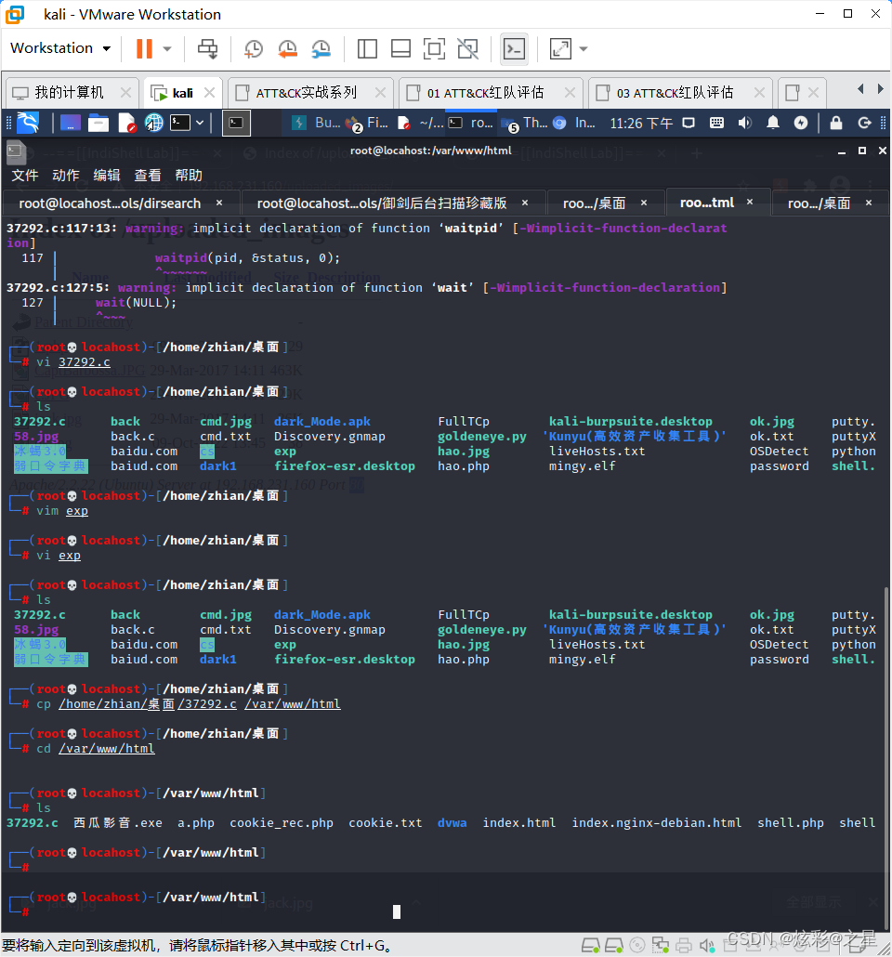Click the log out icon in panel
Viewport: 892px width, 957px height.
(x=864, y=123)
